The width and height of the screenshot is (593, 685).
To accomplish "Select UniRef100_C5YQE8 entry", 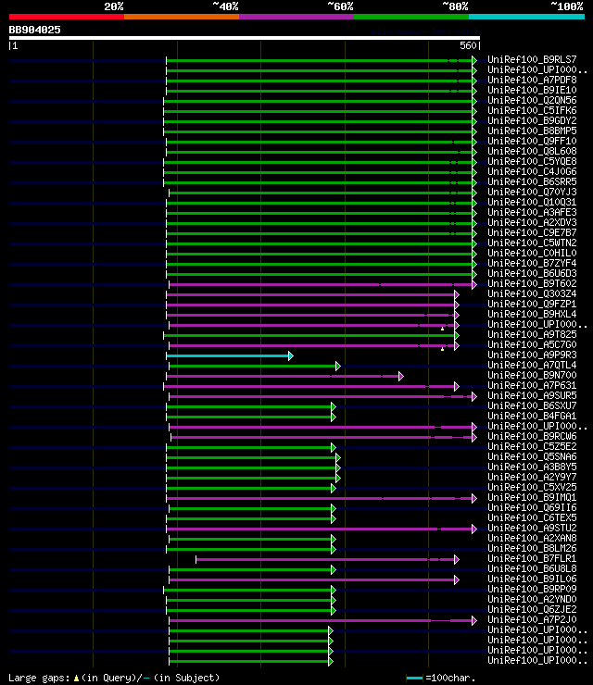I will tap(532, 161).
